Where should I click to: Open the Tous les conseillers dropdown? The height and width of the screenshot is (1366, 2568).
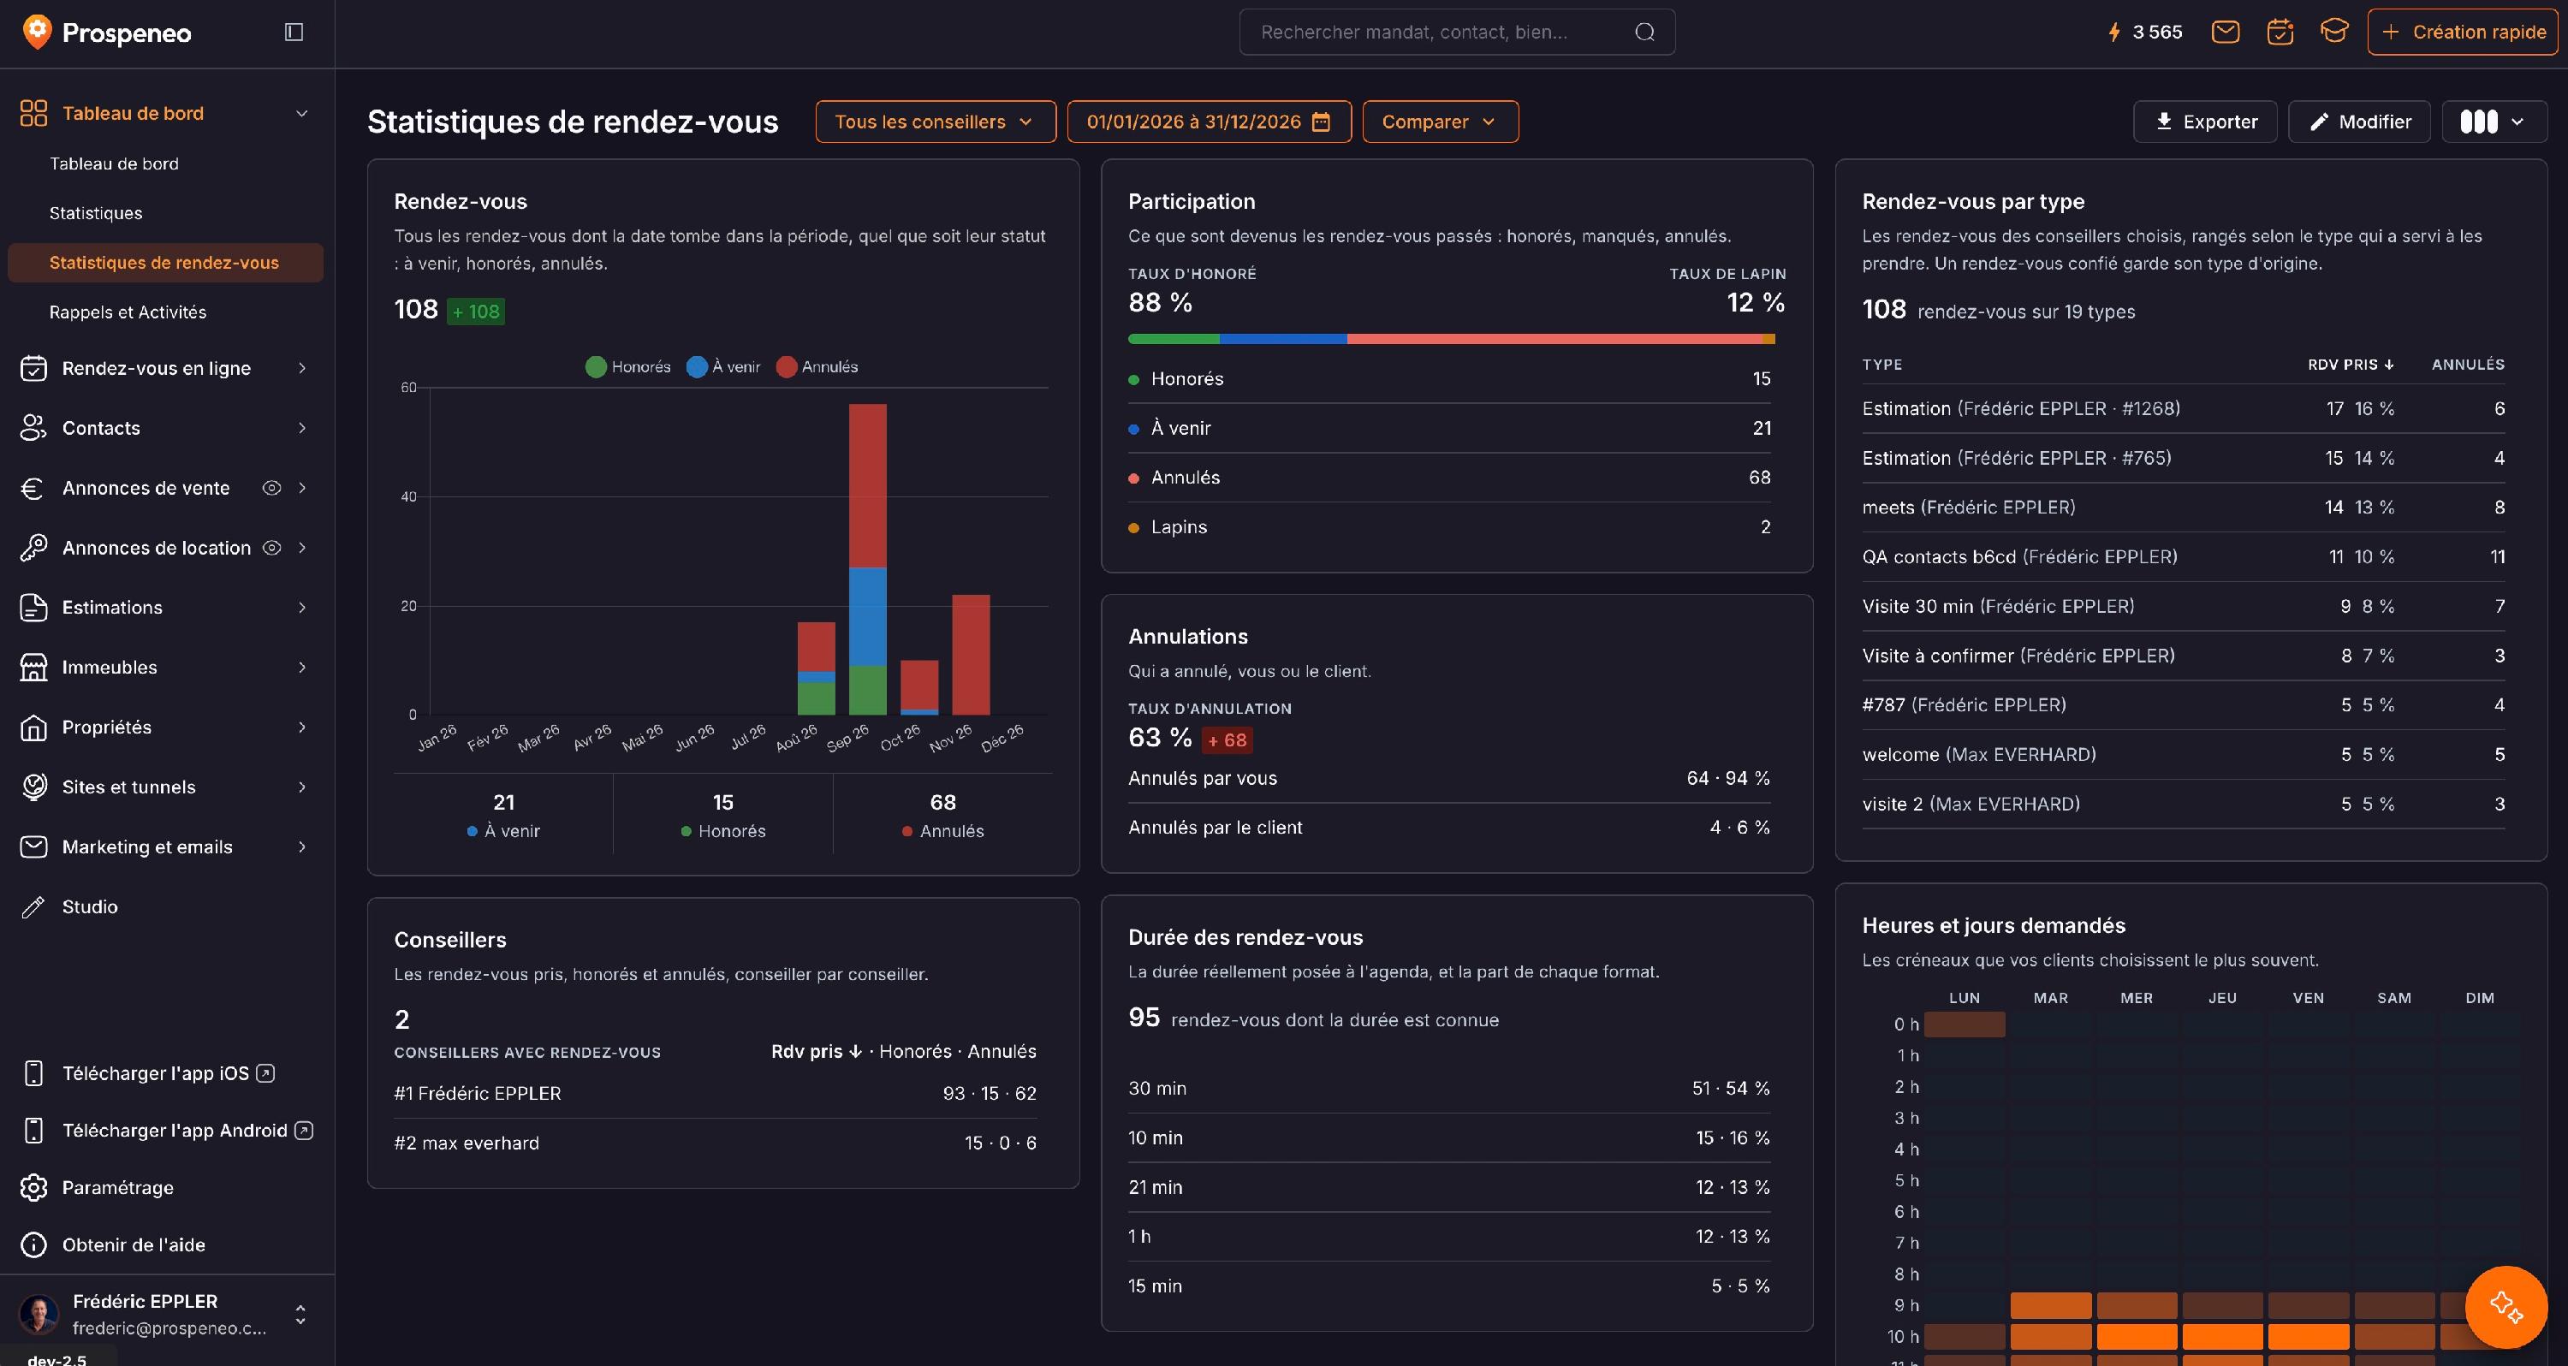pos(935,122)
